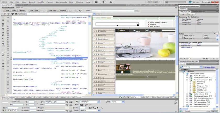
Task: Switch CSS Styles to All mode
Action: [x=183, y=14]
